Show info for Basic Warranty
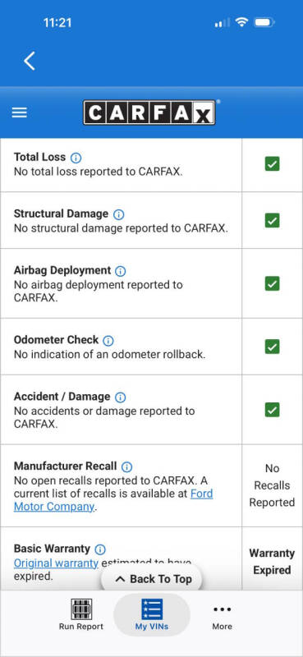303x657 pixels. (99, 549)
